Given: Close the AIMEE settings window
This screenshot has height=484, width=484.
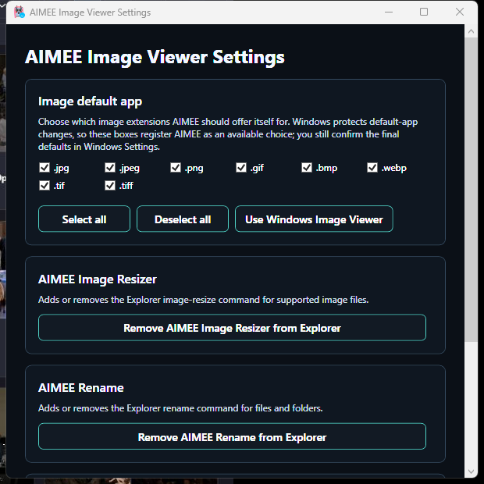Looking at the screenshot, I should coord(460,12).
